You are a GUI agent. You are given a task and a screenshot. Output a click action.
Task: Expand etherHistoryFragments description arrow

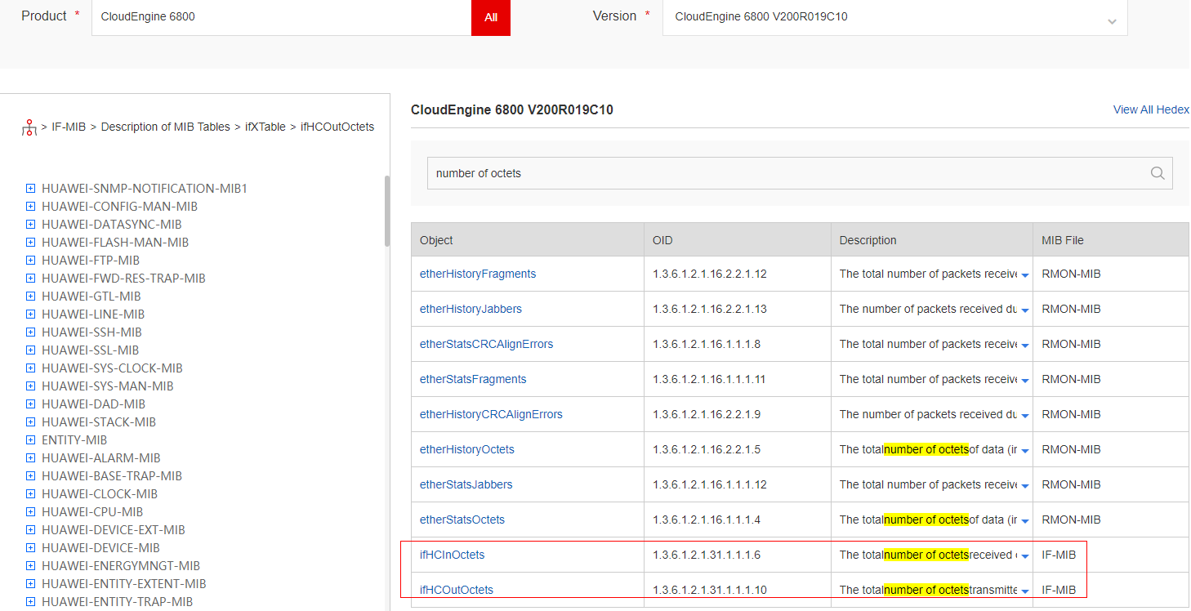[x=1024, y=275]
